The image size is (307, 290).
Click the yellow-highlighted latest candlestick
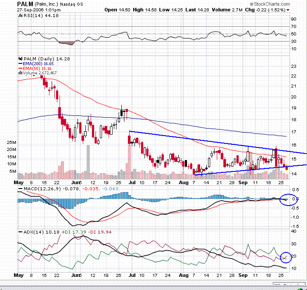pyautogui.click(x=286, y=168)
